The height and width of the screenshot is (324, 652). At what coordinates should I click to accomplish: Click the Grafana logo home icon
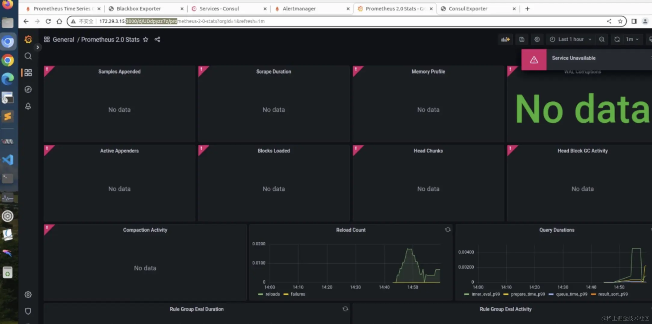pyautogui.click(x=28, y=39)
